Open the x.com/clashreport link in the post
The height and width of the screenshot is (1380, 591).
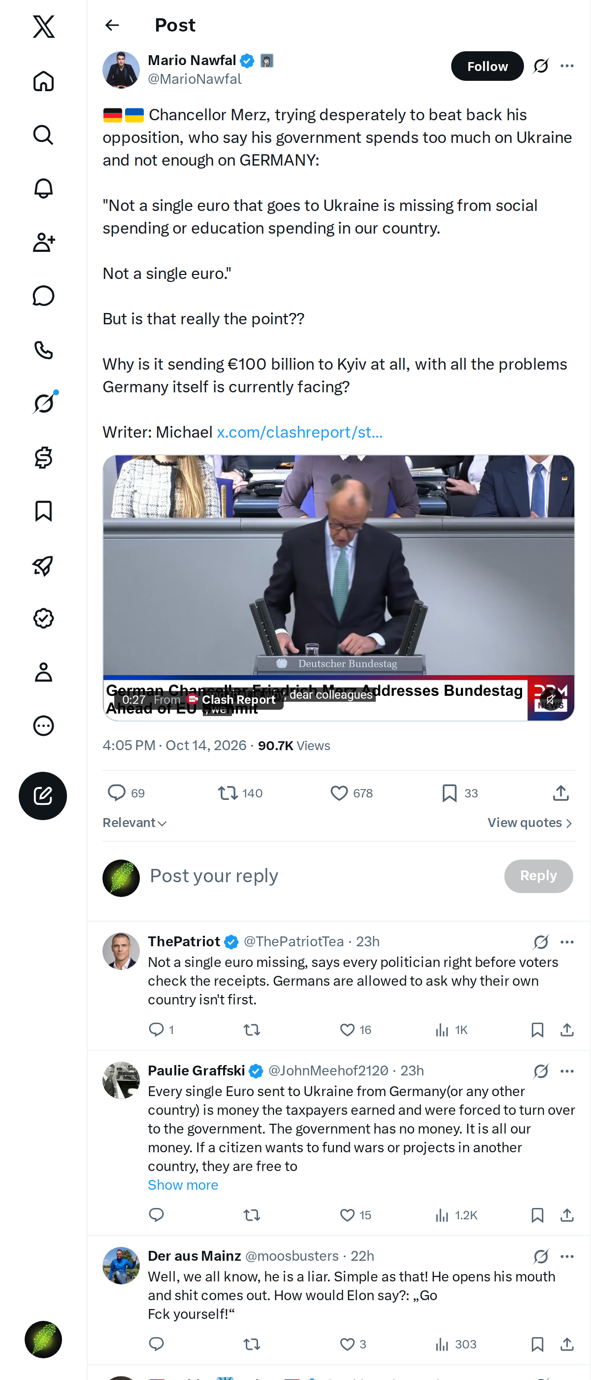[x=300, y=432]
